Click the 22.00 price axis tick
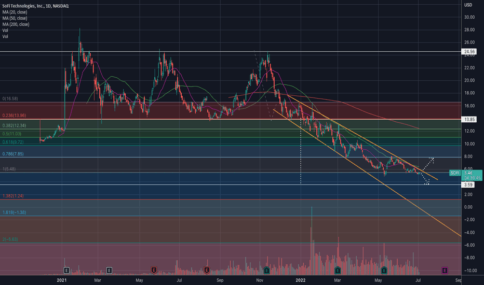 point(469,68)
